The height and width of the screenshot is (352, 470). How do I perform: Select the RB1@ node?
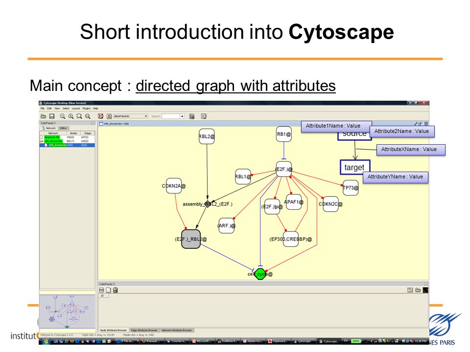coord(283,134)
